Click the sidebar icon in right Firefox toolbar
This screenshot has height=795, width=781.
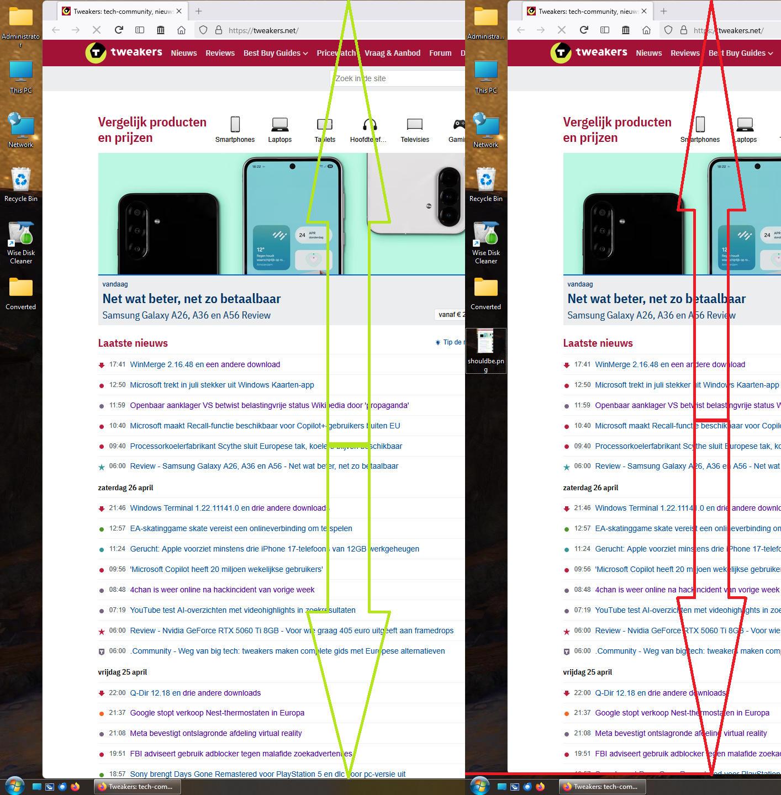point(605,30)
